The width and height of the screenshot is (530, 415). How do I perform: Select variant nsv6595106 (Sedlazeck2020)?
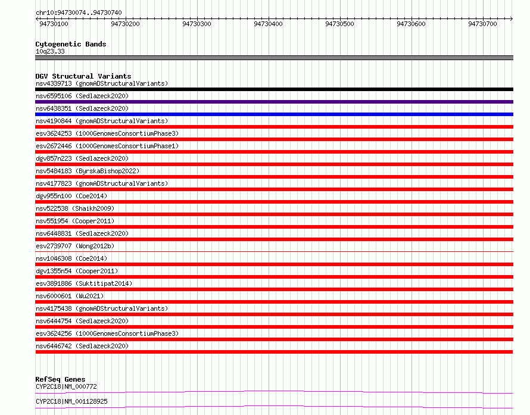(x=82, y=96)
